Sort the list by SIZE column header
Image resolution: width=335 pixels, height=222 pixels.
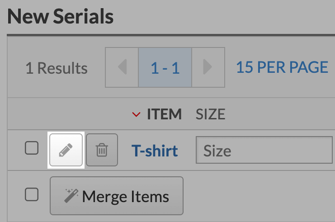point(210,114)
